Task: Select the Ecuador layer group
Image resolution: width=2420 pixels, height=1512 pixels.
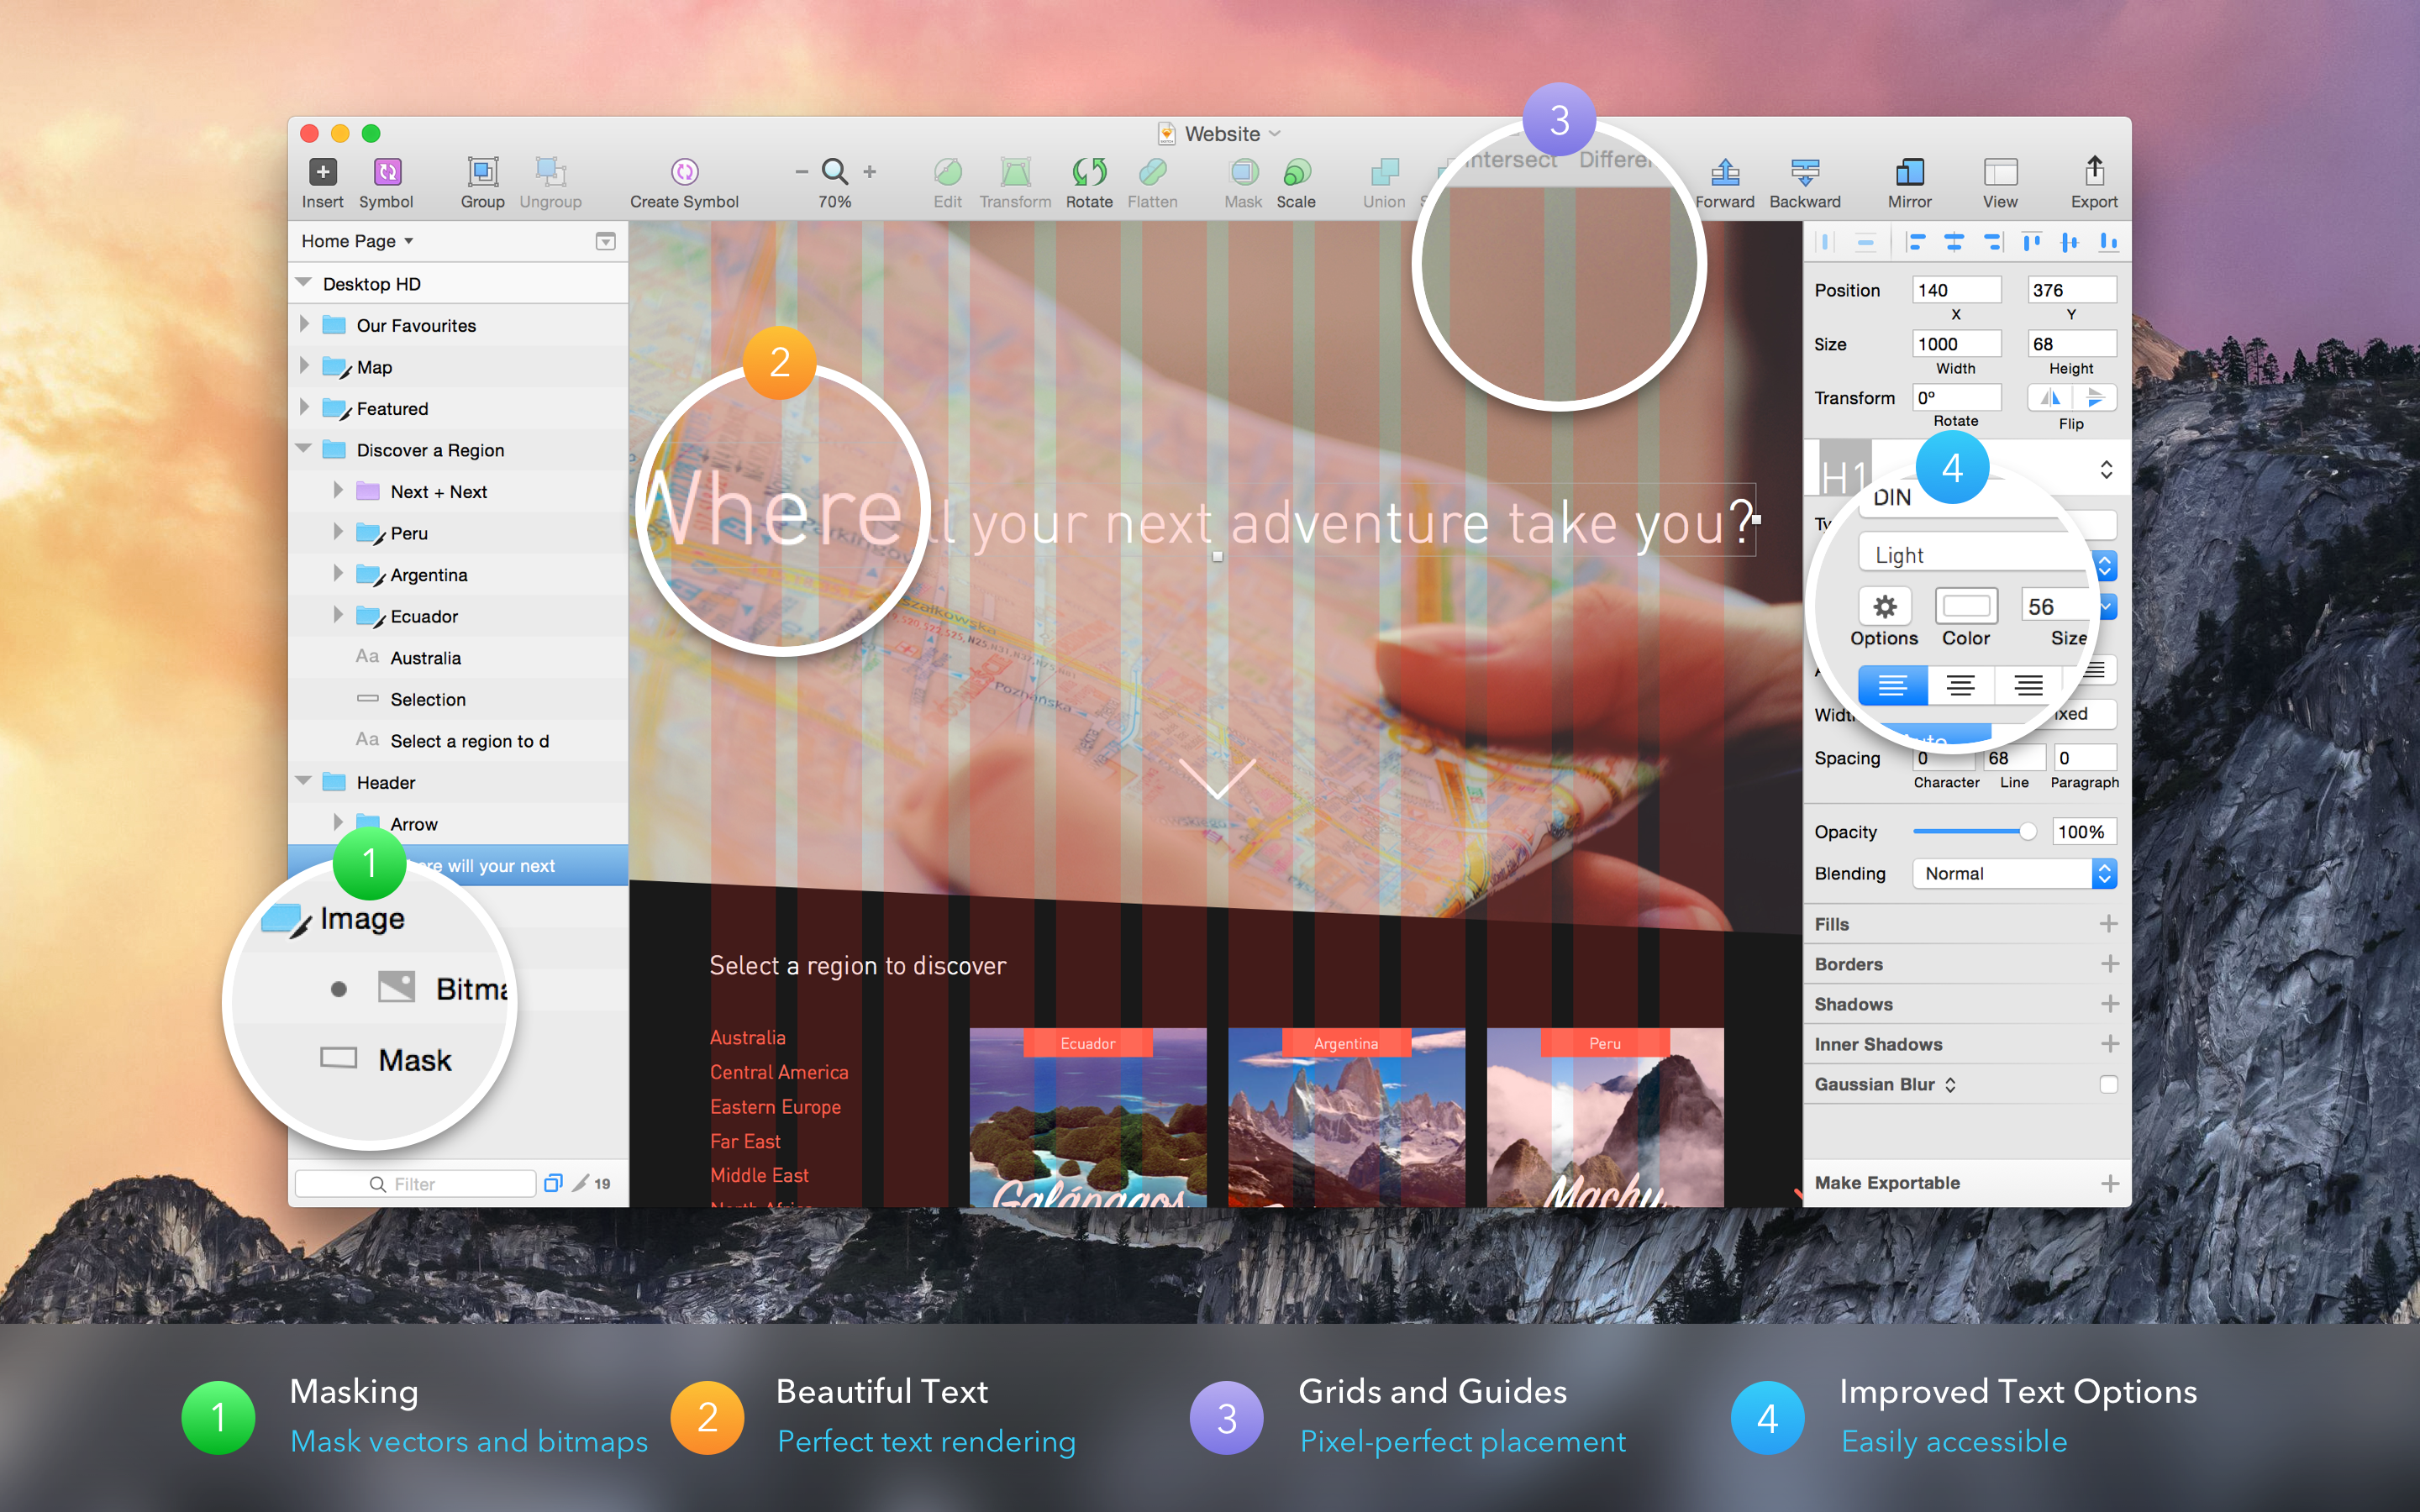Action: click(x=458, y=616)
